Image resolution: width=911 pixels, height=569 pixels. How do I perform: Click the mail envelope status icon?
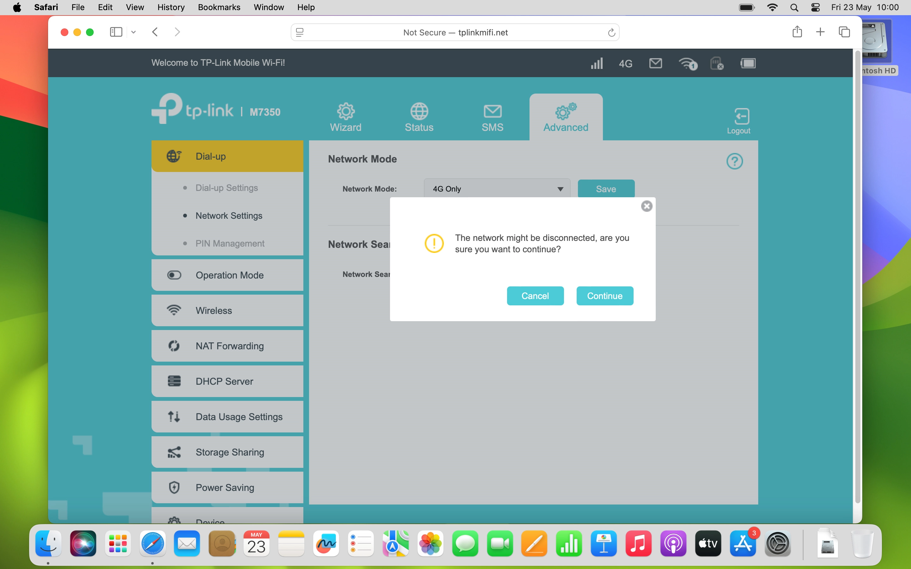tap(655, 63)
